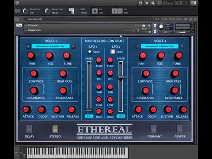
Task: Open the Voice 2 sample selection dropdown
Action: pos(160,46)
